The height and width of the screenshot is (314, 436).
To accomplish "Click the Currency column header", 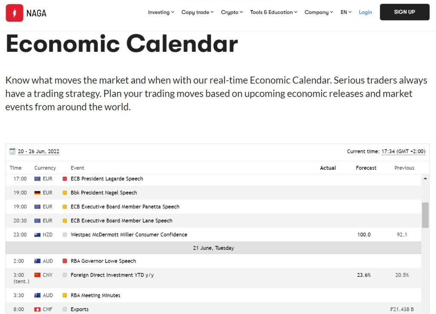I will click(x=45, y=168).
